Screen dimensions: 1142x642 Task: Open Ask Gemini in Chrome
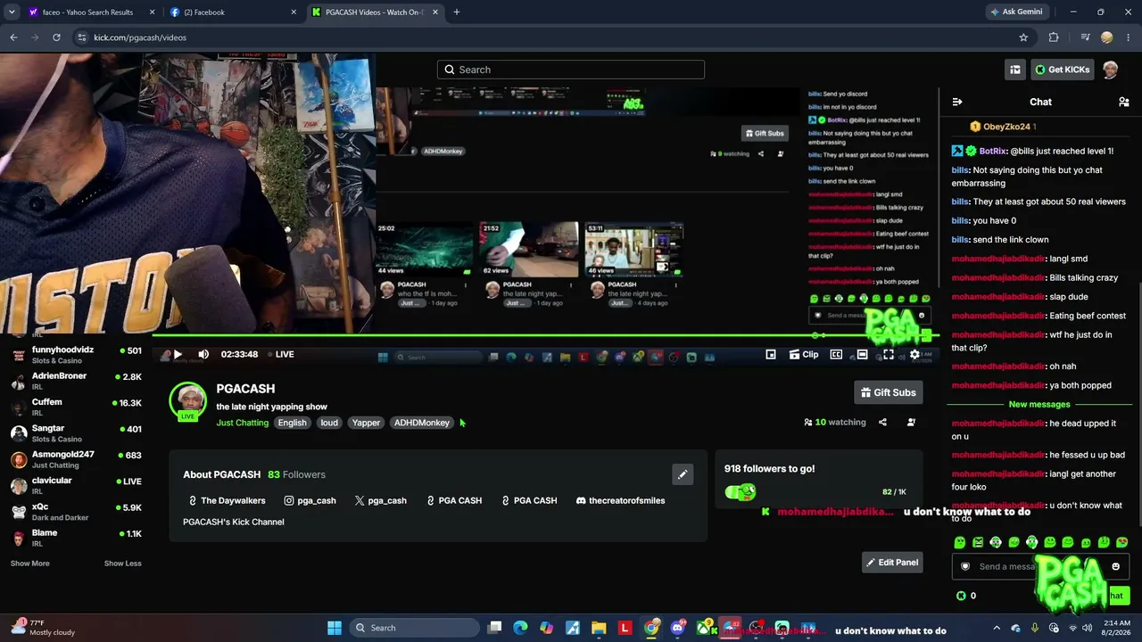pos(1015,12)
